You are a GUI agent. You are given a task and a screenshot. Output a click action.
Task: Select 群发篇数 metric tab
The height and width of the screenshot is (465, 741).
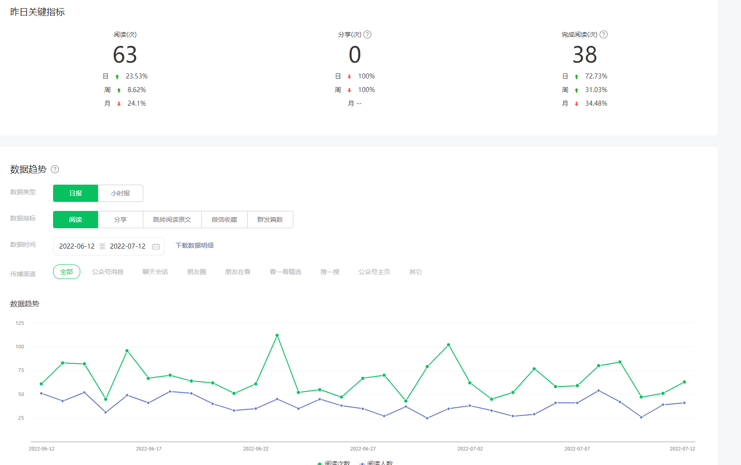coord(270,220)
